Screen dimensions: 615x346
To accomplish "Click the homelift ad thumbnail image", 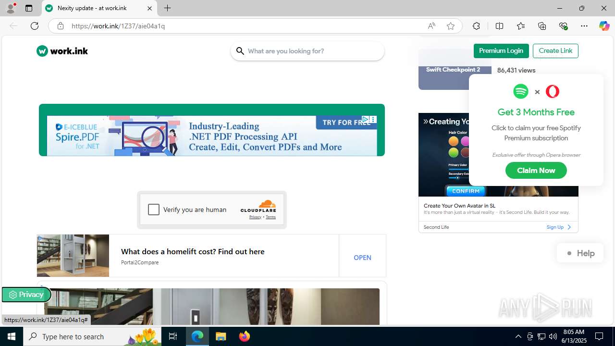I will pyautogui.click(x=73, y=256).
